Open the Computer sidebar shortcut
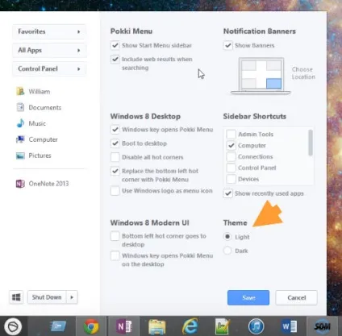Image resolution: width=342 pixels, height=336 pixels. [37, 139]
